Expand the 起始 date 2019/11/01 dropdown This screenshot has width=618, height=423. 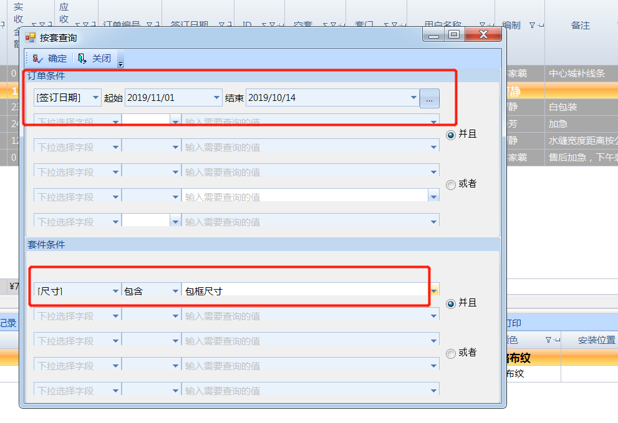pos(216,98)
